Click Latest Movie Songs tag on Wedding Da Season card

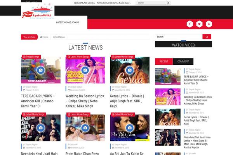[x=78, y=57]
